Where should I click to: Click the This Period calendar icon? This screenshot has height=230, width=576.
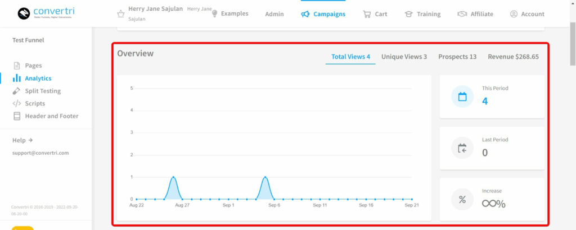pos(462,96)
